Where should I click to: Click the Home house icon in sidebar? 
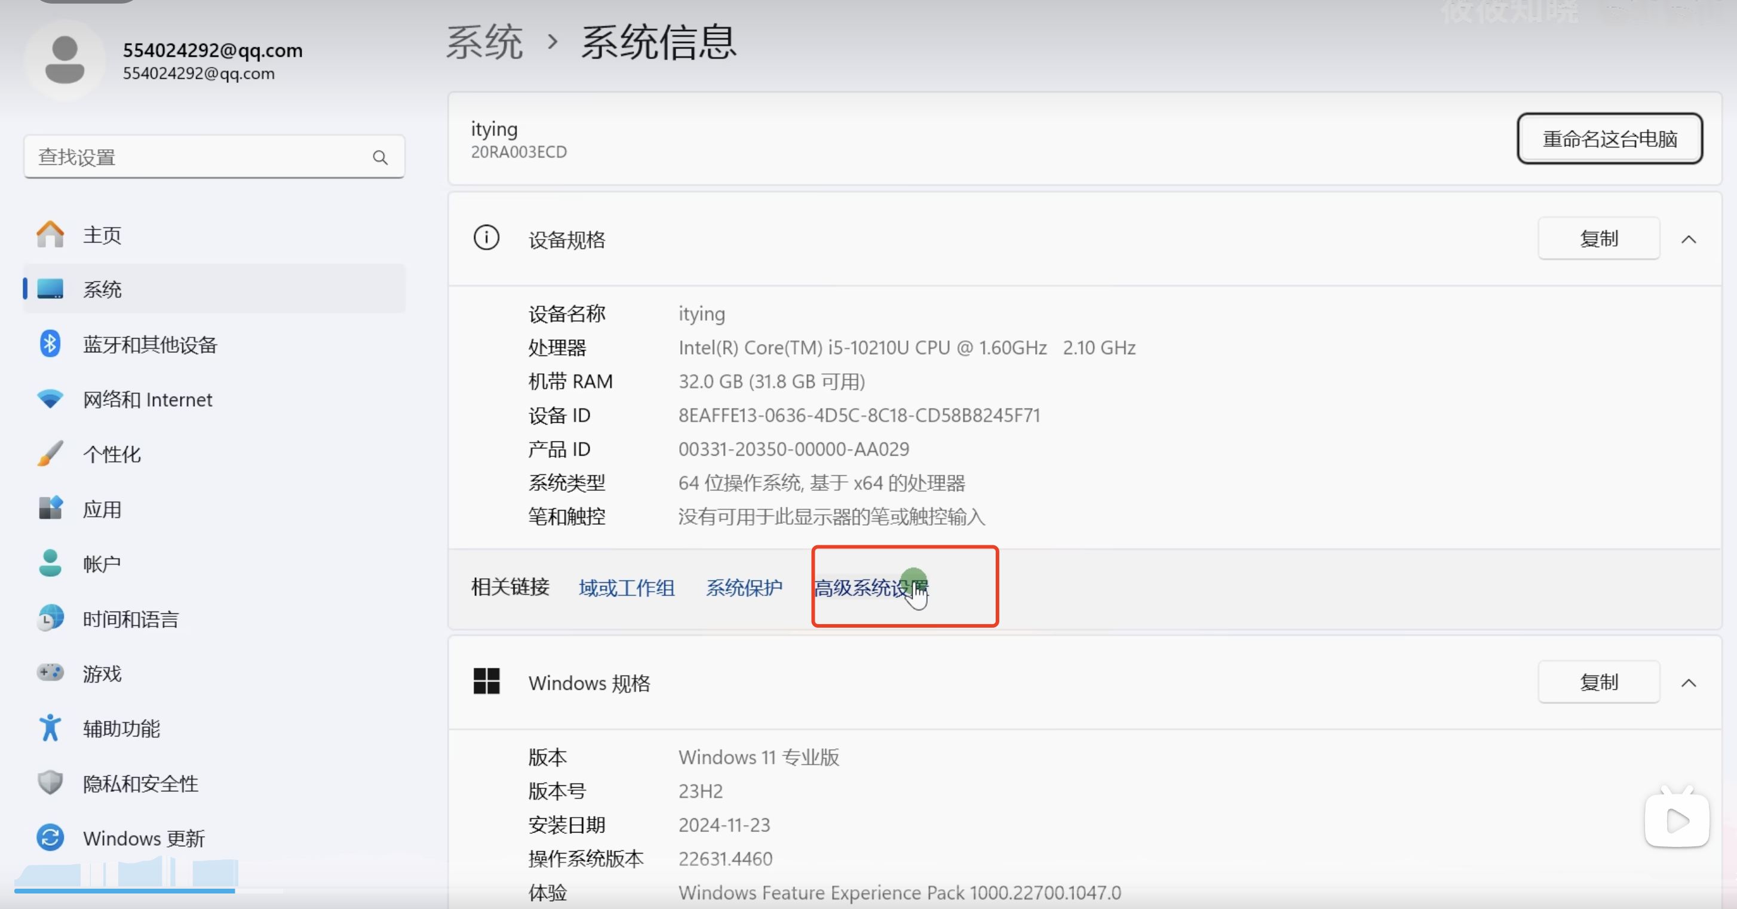[x=50, y=235]
